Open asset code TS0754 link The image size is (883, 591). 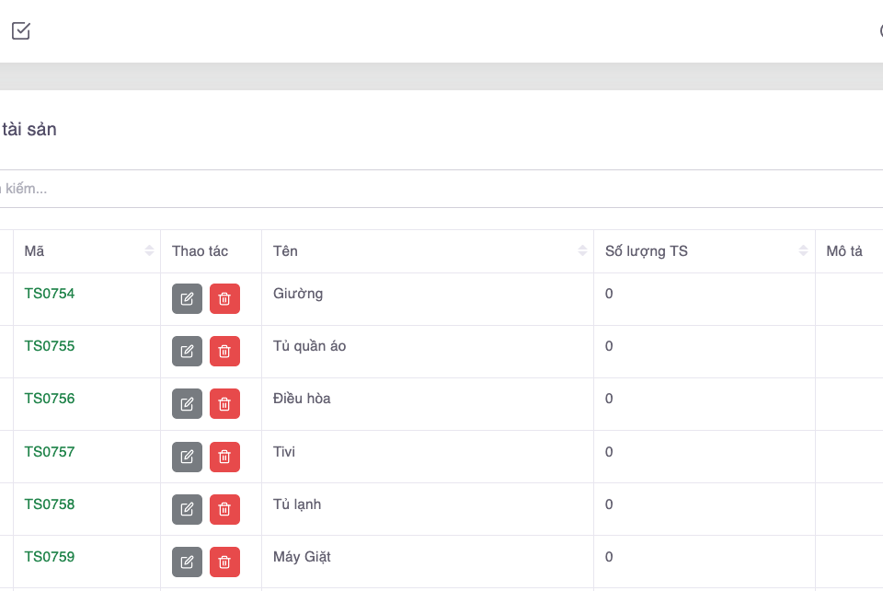point(50,294)
